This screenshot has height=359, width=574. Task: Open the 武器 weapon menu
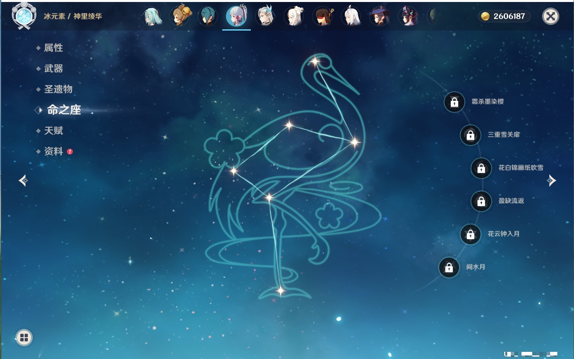tap(53, 69)
